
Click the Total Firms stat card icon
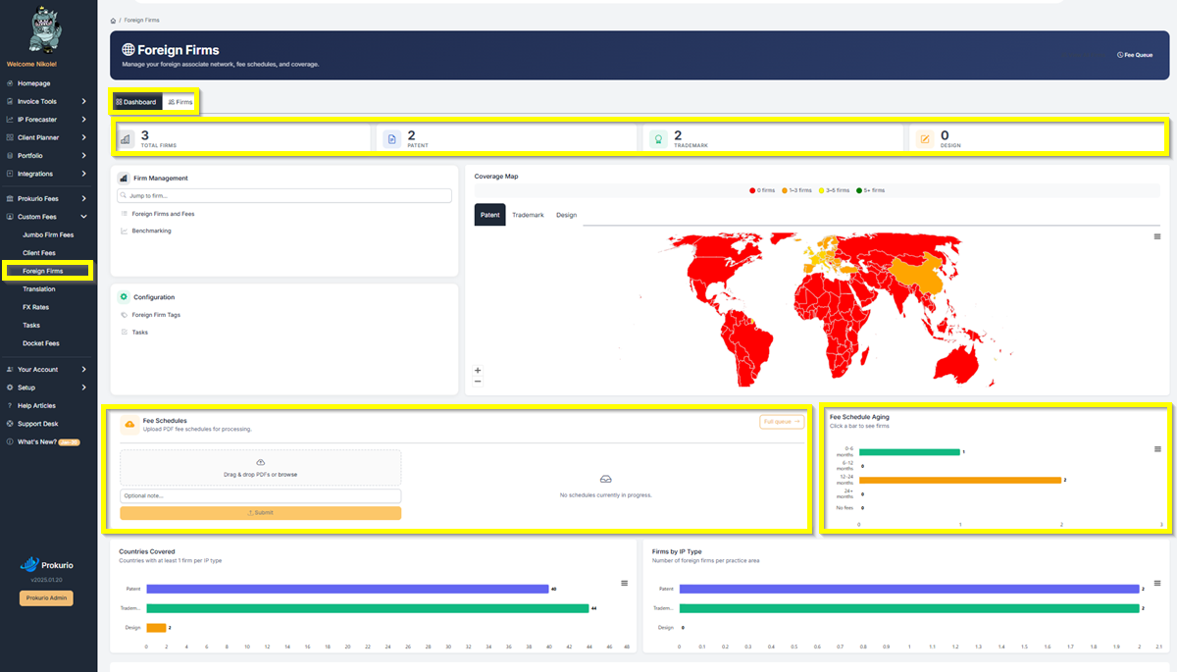point(126,139)
